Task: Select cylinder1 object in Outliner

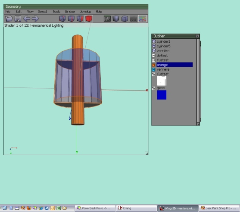Action: click(x=163, y=41)
